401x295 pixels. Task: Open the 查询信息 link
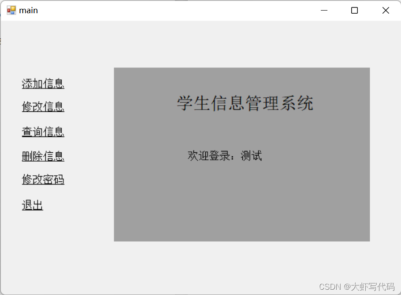(43, 132)
